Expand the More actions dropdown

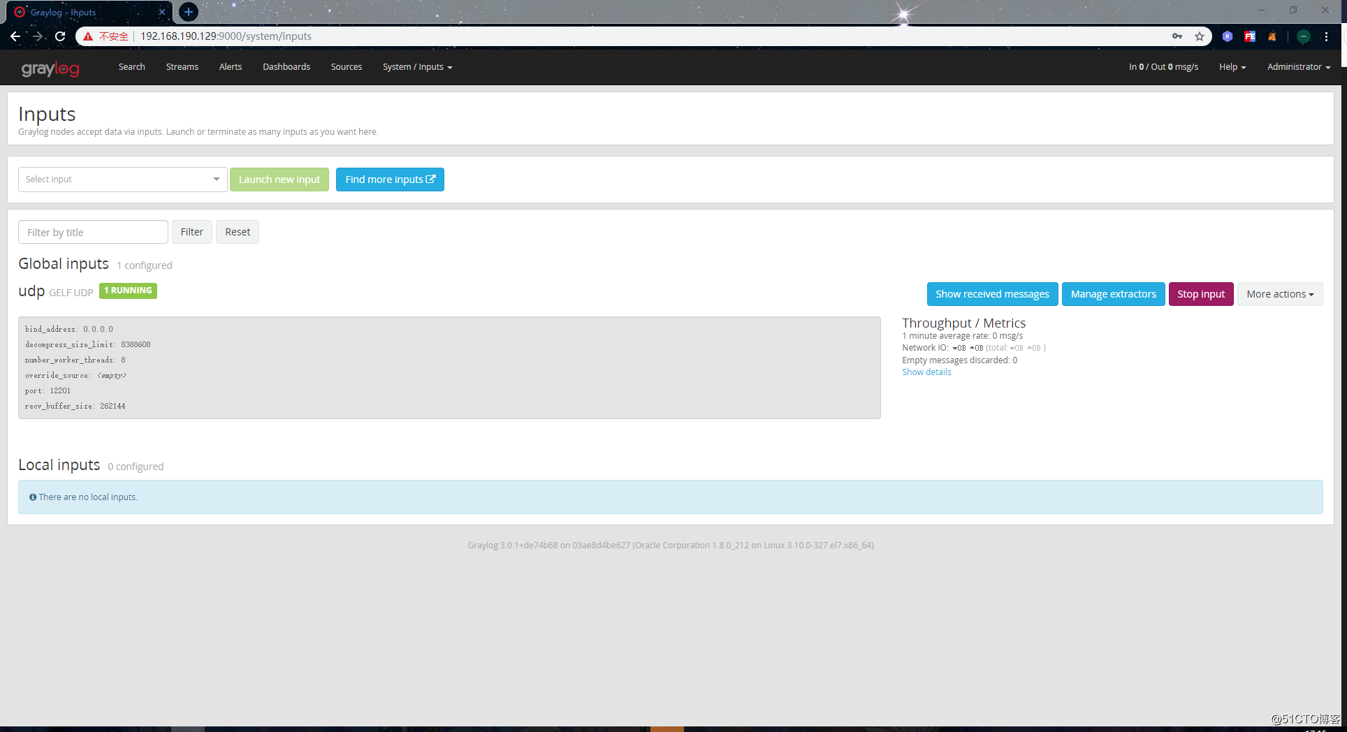[1280, 294]
